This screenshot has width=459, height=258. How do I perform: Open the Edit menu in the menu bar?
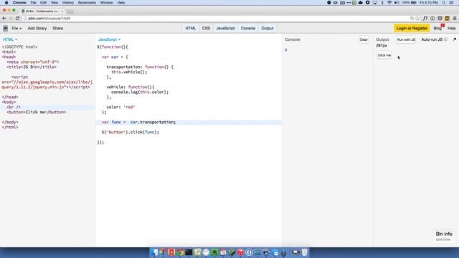(43, 3)
